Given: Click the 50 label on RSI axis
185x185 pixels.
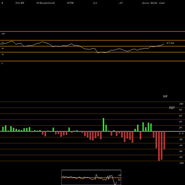Looking at the screenshot, I should point(3,48).
